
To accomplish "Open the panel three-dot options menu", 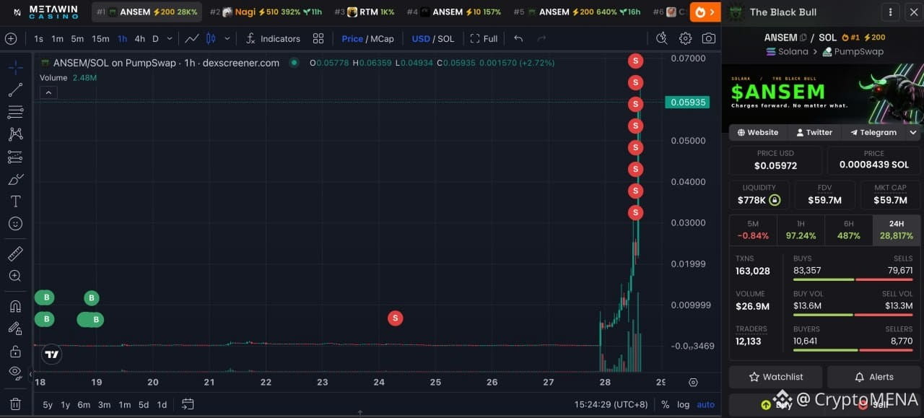I will [x=892, y=12].
